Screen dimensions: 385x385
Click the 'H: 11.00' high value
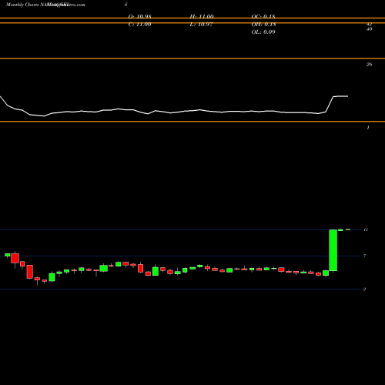202,16
